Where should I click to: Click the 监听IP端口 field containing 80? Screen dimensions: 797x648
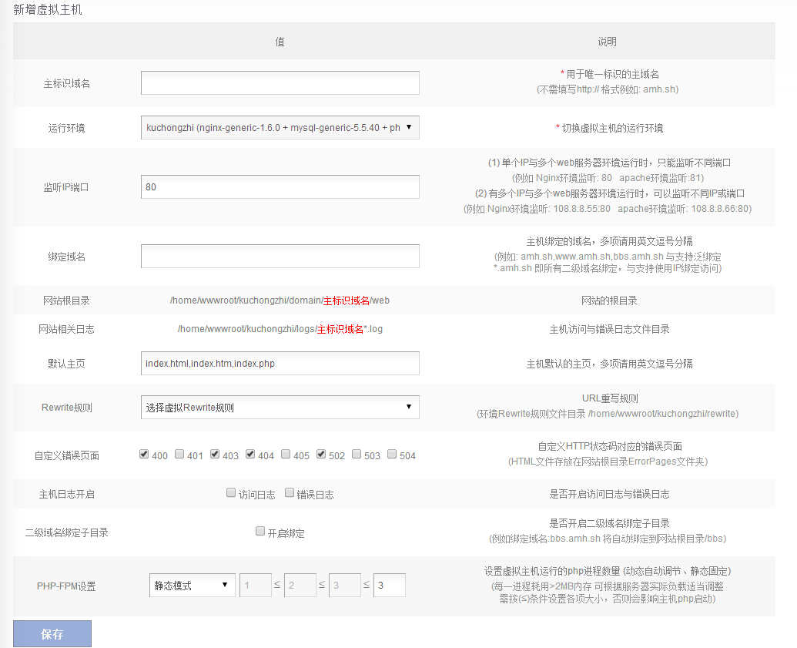280,187
